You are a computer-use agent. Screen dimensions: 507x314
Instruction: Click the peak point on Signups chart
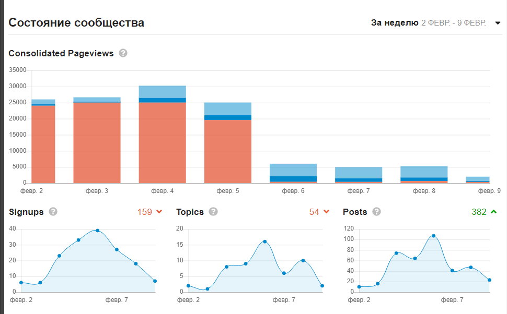tap(98, 231)
